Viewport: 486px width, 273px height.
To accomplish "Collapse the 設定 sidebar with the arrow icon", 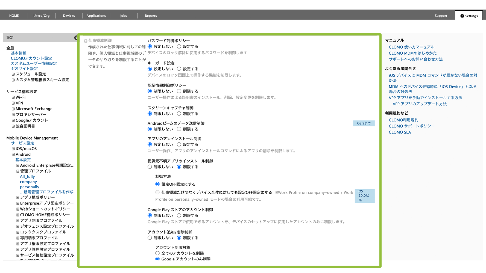I will click(76, 38).
